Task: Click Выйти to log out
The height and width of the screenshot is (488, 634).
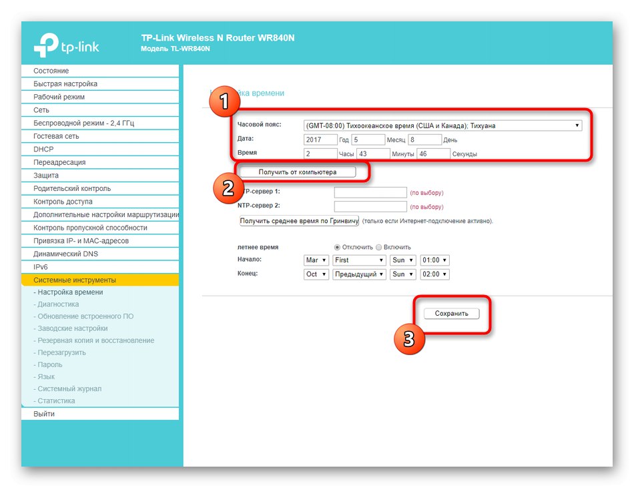Action: 100,414
